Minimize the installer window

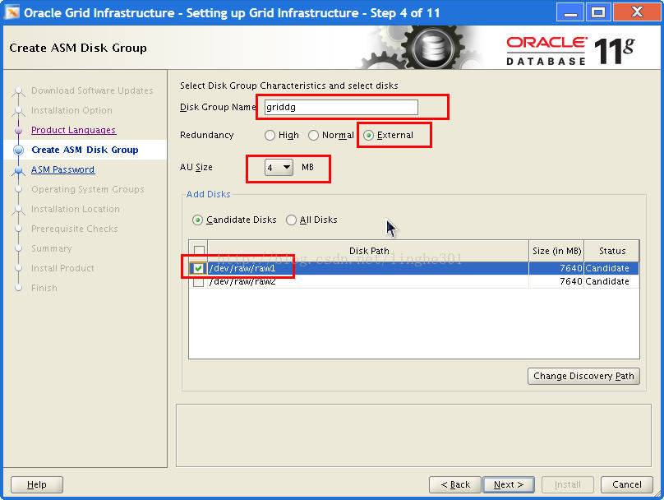pyautogui.click(x=570, y=12)
